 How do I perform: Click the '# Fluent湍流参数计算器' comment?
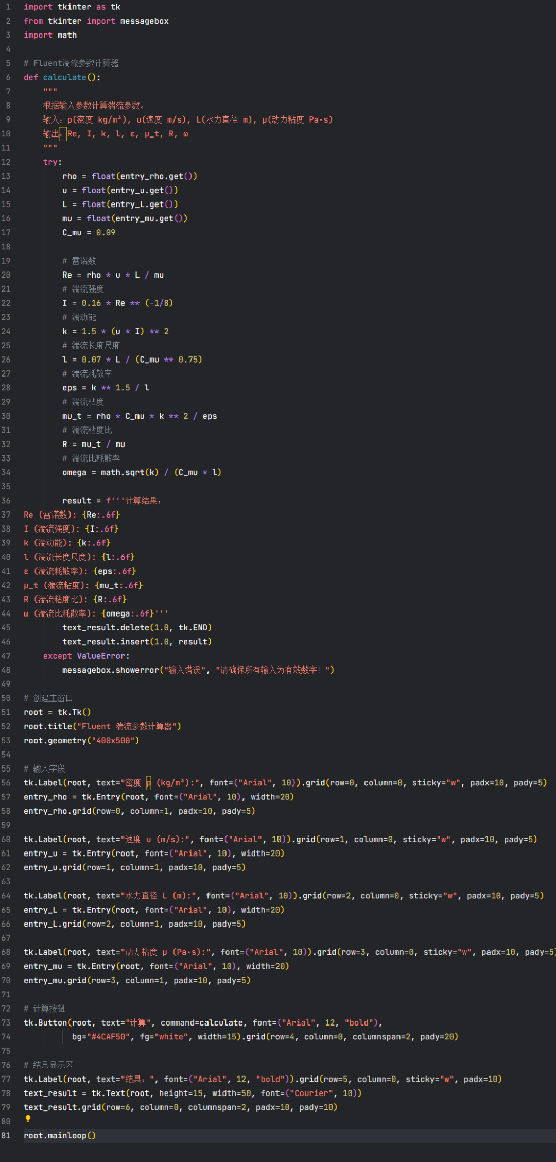71,63
